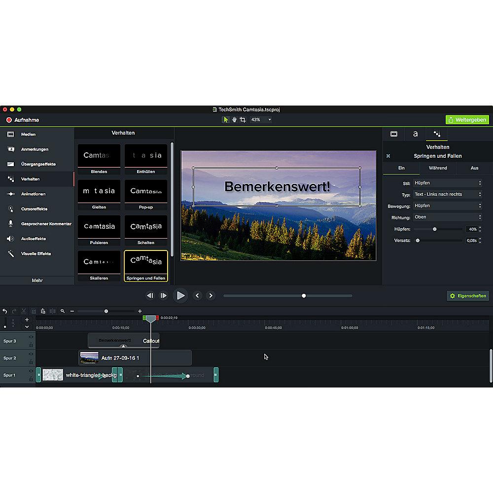493x493 pixels.
Task: Open the Stil dropdown
Action: tap(448, 183)
